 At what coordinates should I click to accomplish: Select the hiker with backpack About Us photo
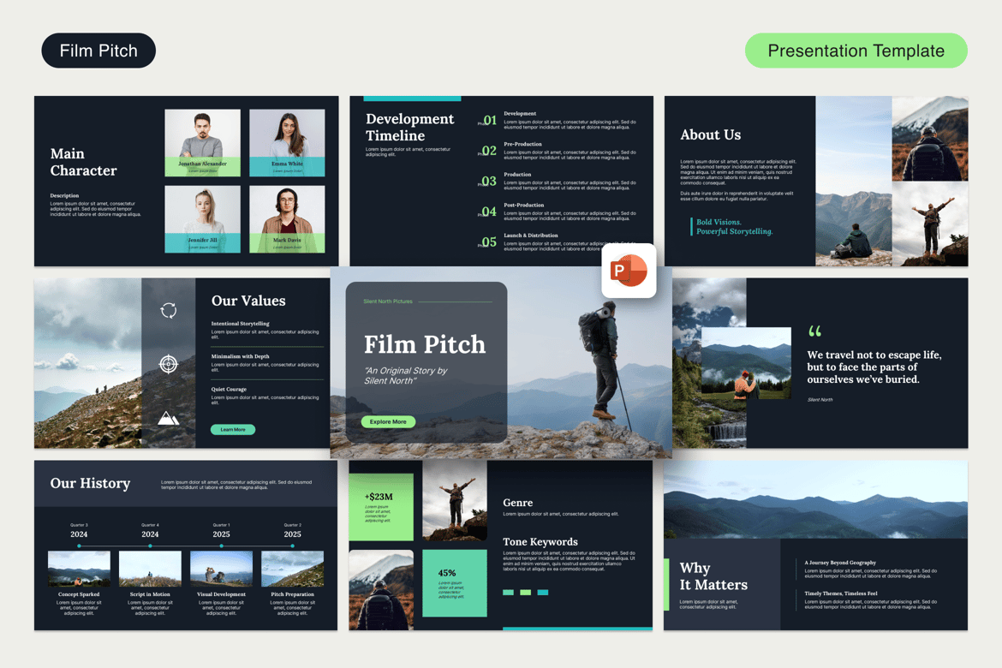tap(930, 139)
